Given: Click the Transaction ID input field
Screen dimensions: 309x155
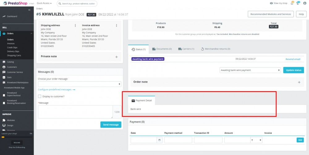Looking at the screenshot, I should pyautogui.click(x=208, y=140).
